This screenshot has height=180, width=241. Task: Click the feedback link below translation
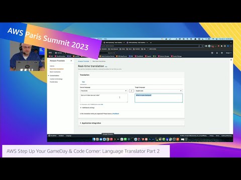tap(116, 113)
